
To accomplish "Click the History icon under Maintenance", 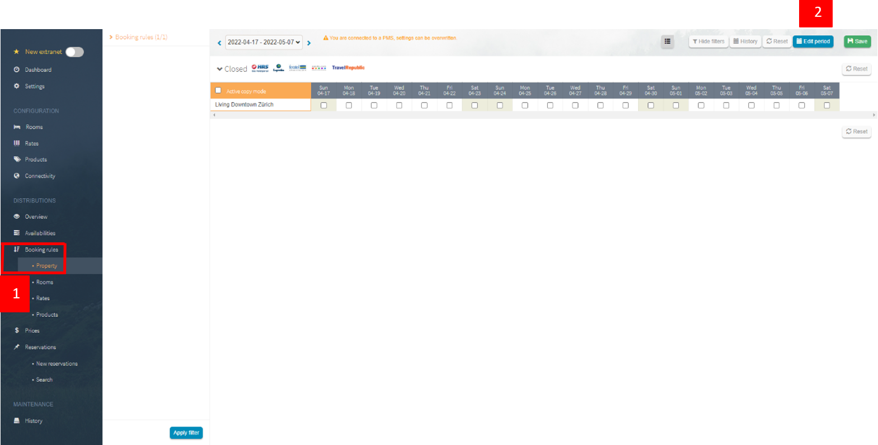I will (x=17, y=420).
